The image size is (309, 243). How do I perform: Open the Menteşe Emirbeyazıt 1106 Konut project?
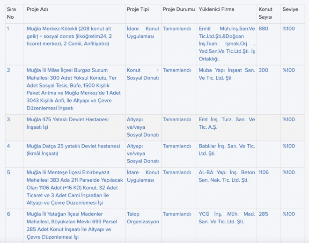click(75, 187)
